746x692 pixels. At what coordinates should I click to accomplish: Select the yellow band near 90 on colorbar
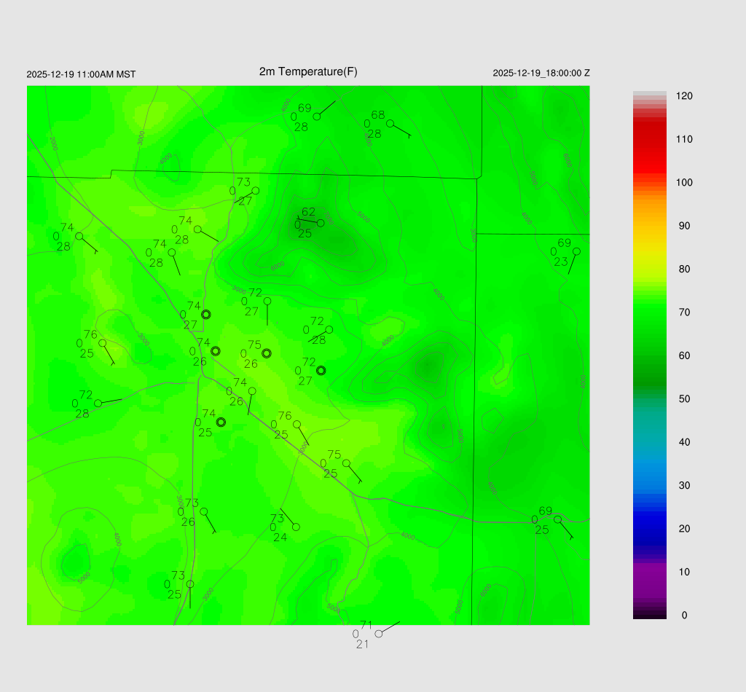(x=649, y=226)
